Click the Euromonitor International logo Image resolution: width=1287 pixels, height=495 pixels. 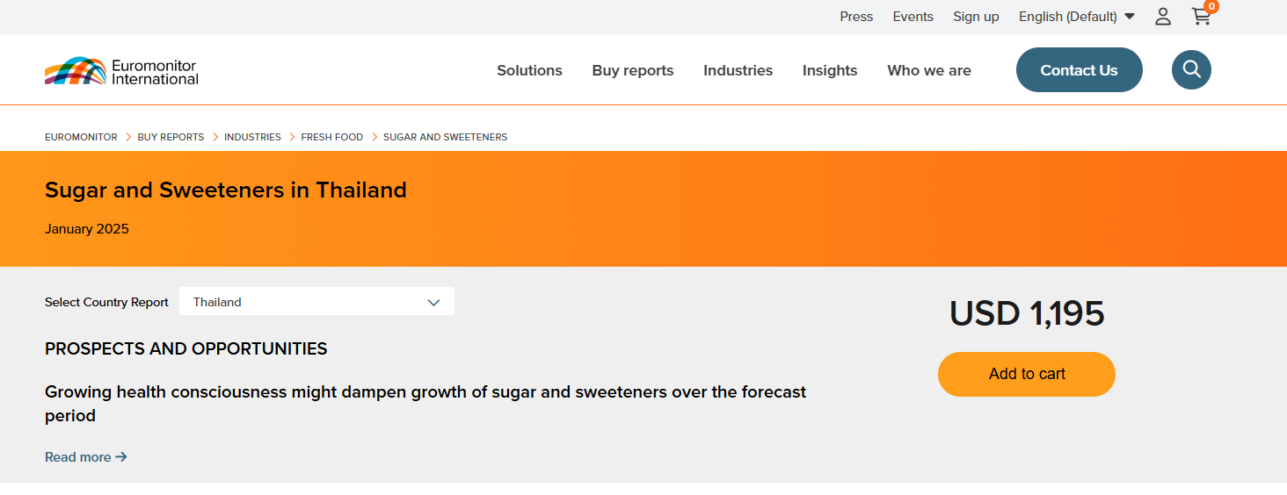[121, 71]
